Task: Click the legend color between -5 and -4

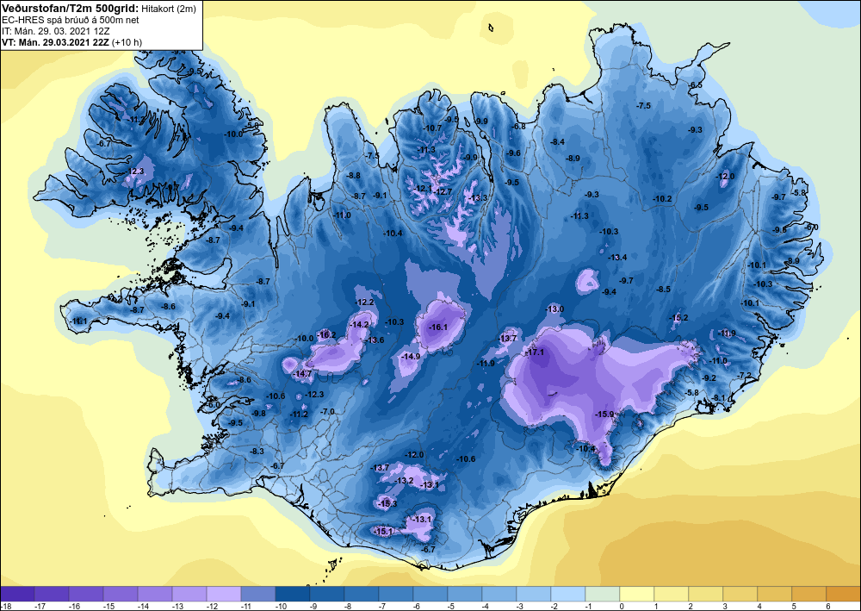Action: click(x=465, y=594)
